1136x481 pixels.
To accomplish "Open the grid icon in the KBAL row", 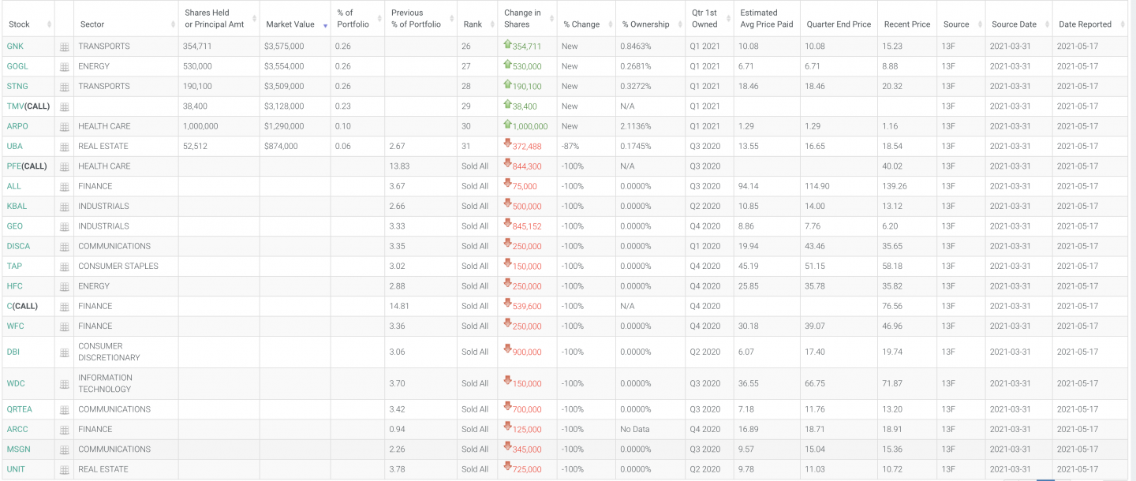I will pos(65,207).
